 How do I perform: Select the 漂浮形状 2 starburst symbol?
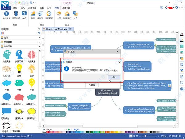32,111
